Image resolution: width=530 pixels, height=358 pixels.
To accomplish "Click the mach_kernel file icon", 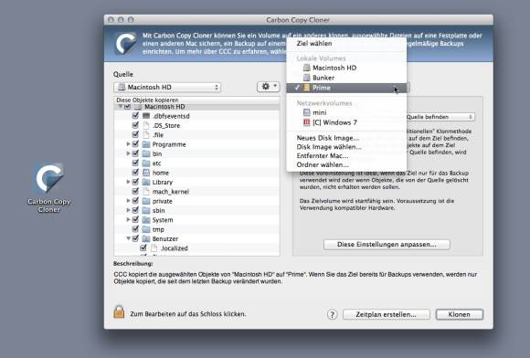I will [146, 192].
